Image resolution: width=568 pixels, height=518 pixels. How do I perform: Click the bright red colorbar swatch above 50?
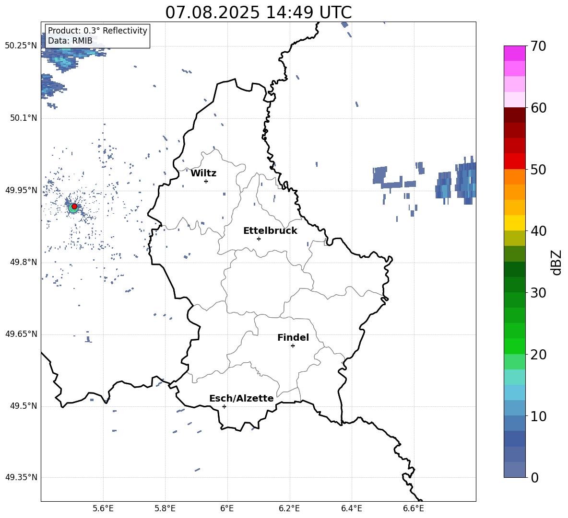tap(514, 161)
